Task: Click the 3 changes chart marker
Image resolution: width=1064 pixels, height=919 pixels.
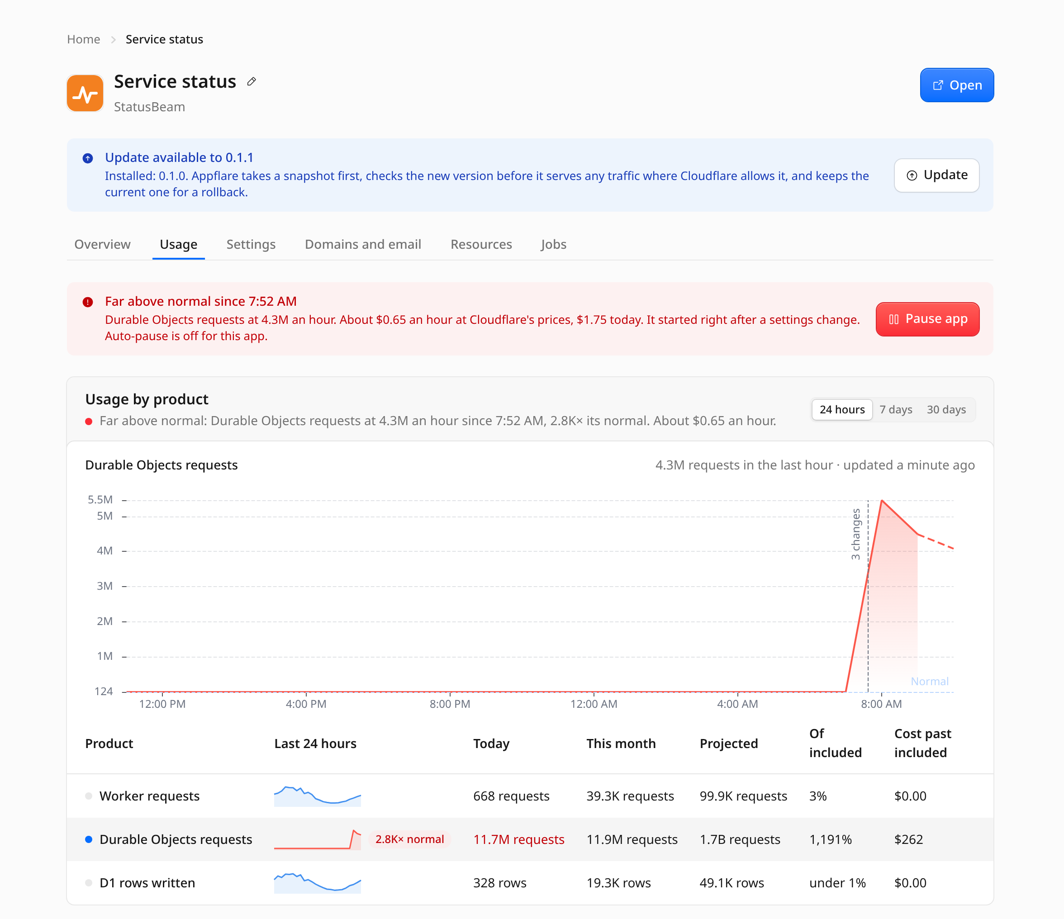Action: point(855,534)
